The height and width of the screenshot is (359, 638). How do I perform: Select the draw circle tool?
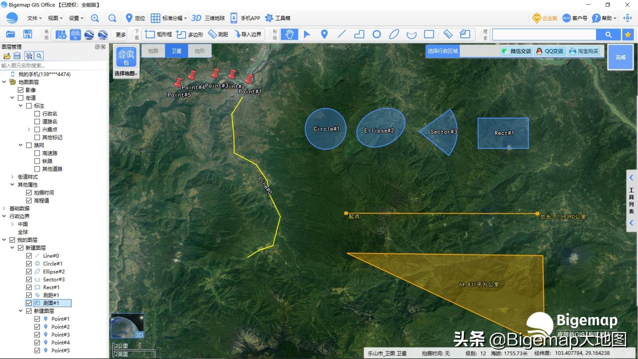tap(376, 34)
